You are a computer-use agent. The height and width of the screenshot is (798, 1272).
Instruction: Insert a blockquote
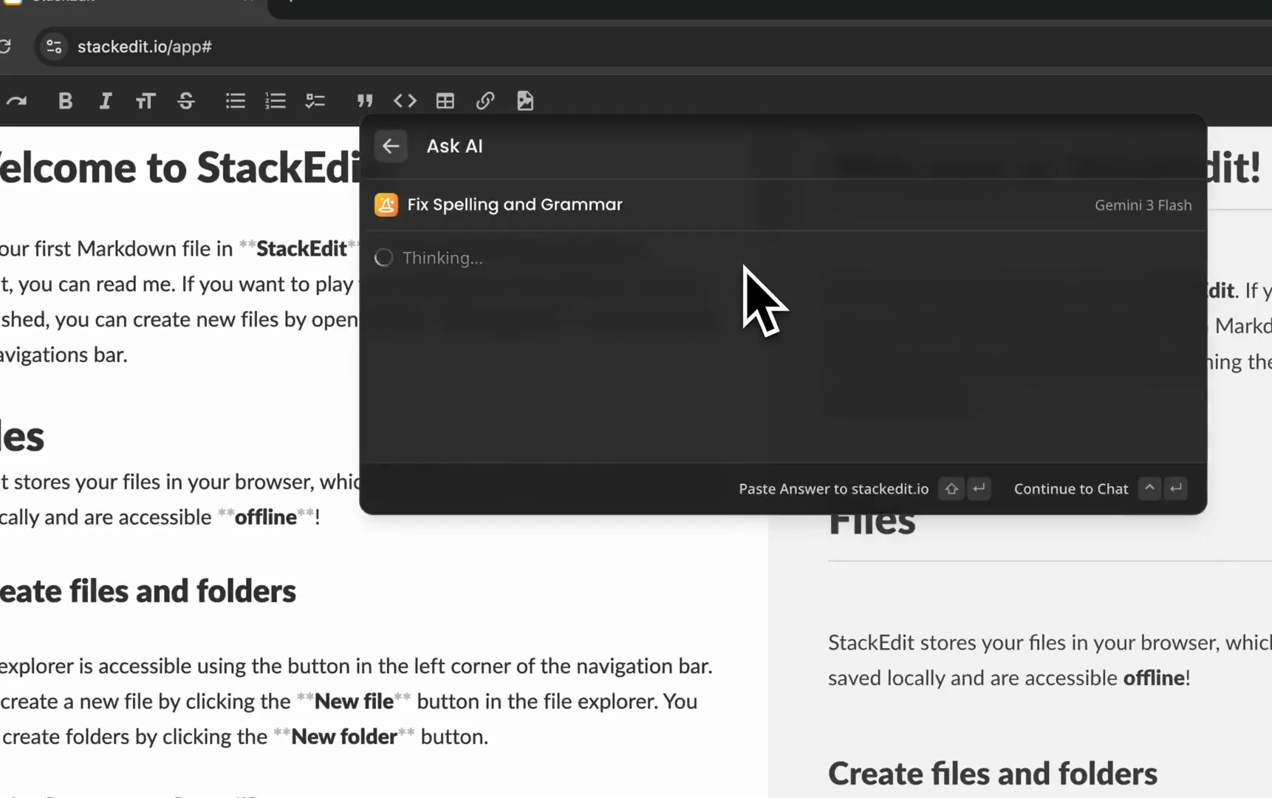click(x=365, y=101)
